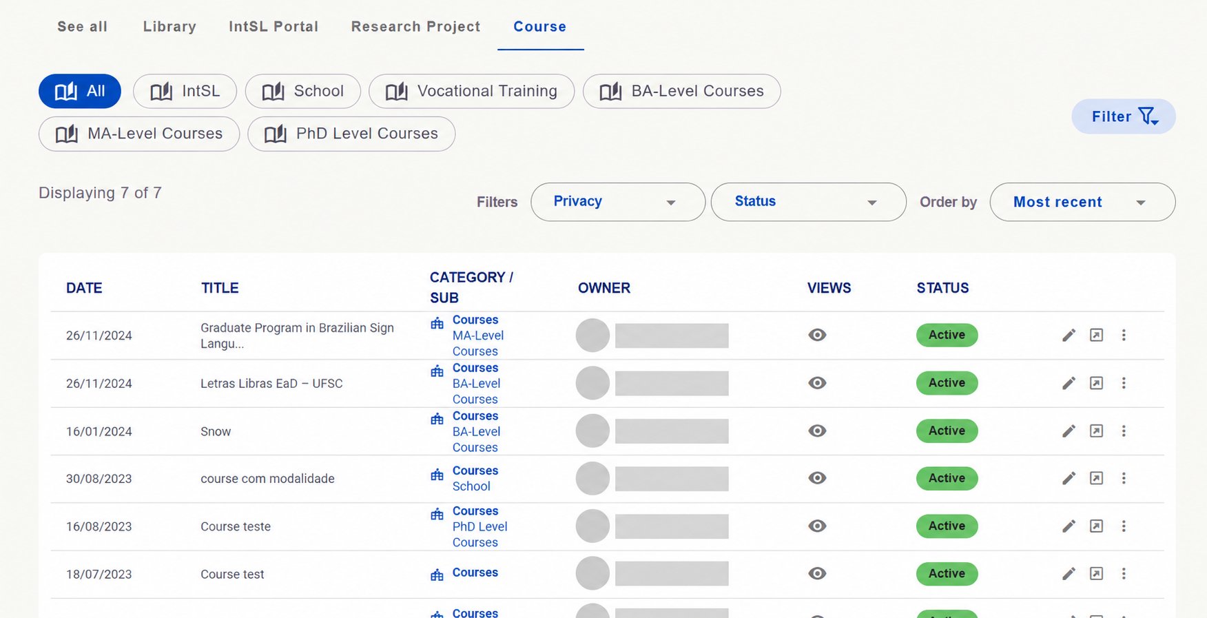Go to the Research Project tab
This screenshot has width=1207, height=618.
(x=415, y=27)
